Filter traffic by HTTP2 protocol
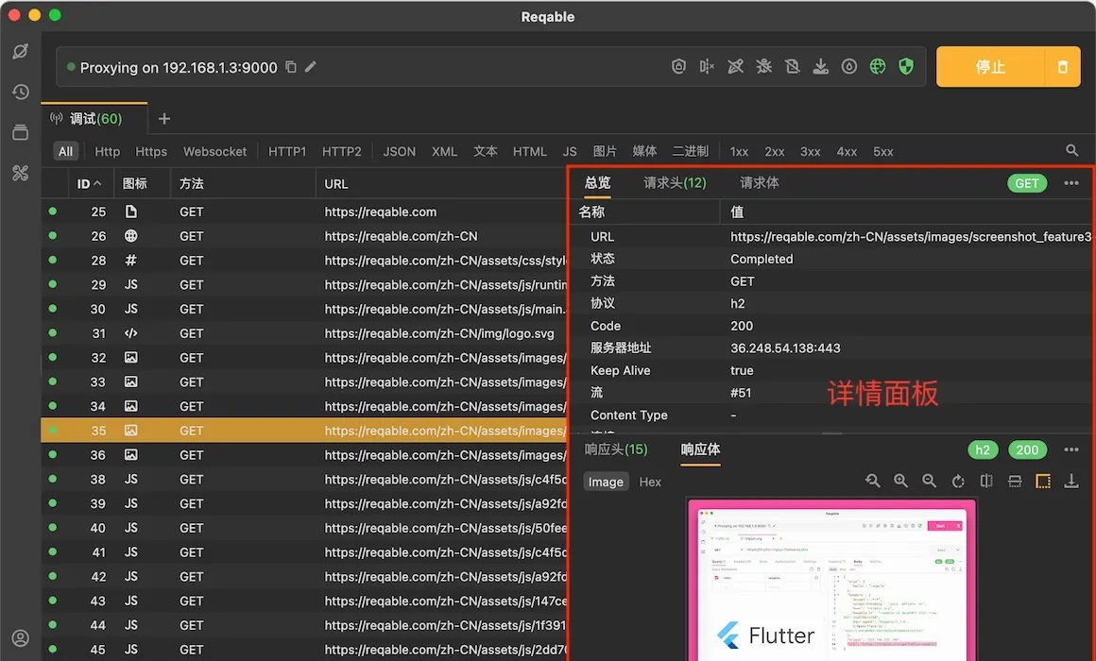1096x661 pixels. 342,152
